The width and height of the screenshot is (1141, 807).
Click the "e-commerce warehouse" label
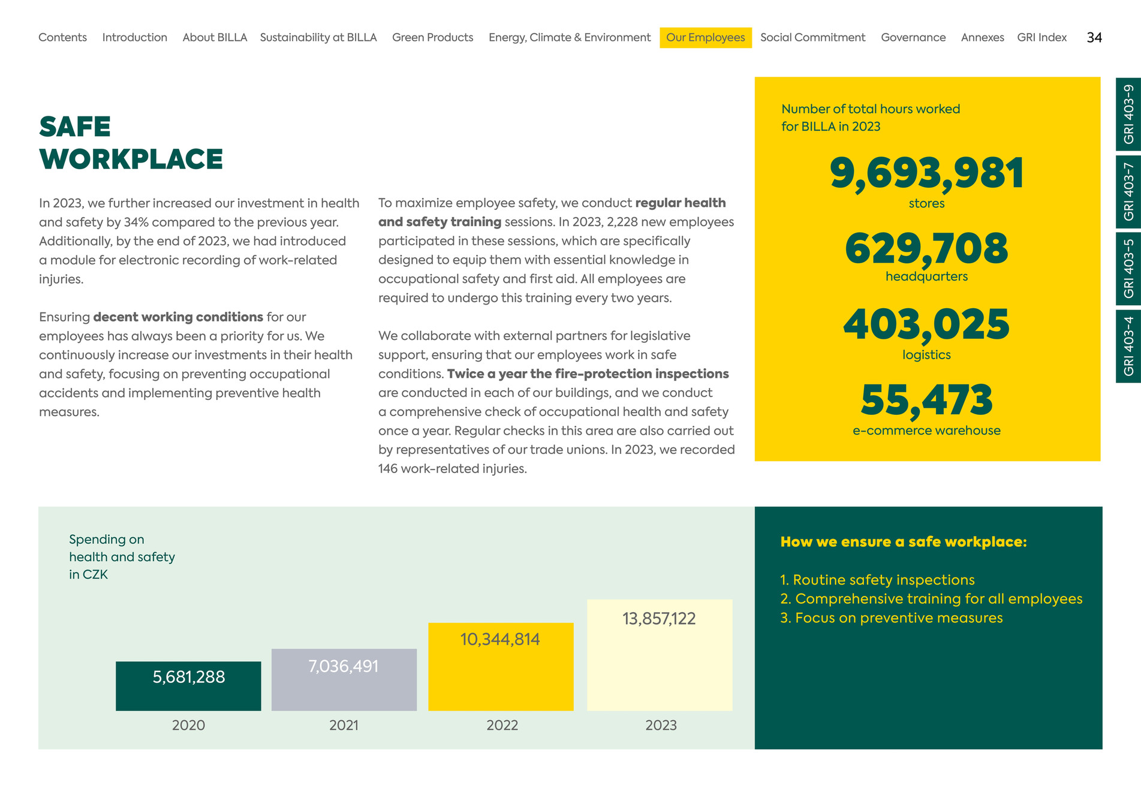926,430
